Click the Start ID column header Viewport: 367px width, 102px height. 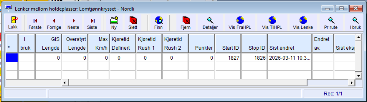pyautogui.click(x=228, y=44)
